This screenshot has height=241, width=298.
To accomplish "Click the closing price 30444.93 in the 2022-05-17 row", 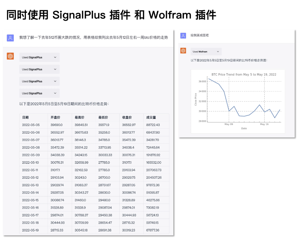I will point(129,215).
